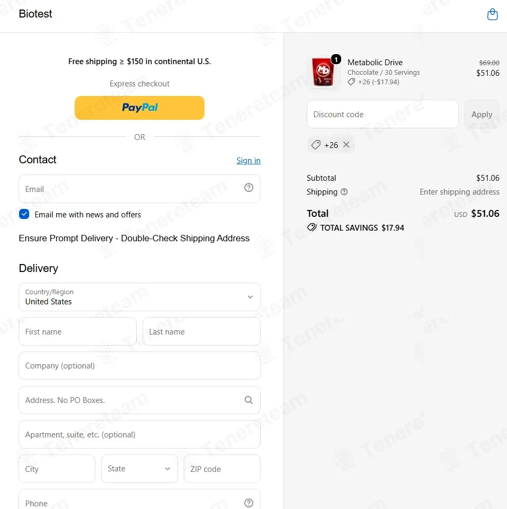Remove the +26 discount tag
The height and width of the screenshot is (509, 507).
coord(346,145)
